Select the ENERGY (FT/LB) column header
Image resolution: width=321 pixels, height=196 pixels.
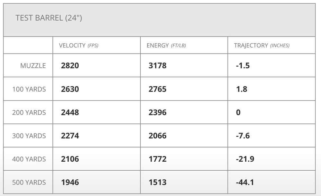click(166, 46)
